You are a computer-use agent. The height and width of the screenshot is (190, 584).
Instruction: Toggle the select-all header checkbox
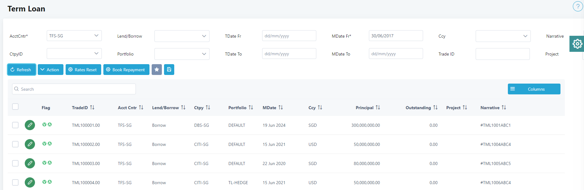15,107
